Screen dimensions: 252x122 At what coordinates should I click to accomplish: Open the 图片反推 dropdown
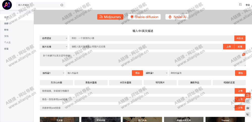pyautogui.click(x=54, y=47)
